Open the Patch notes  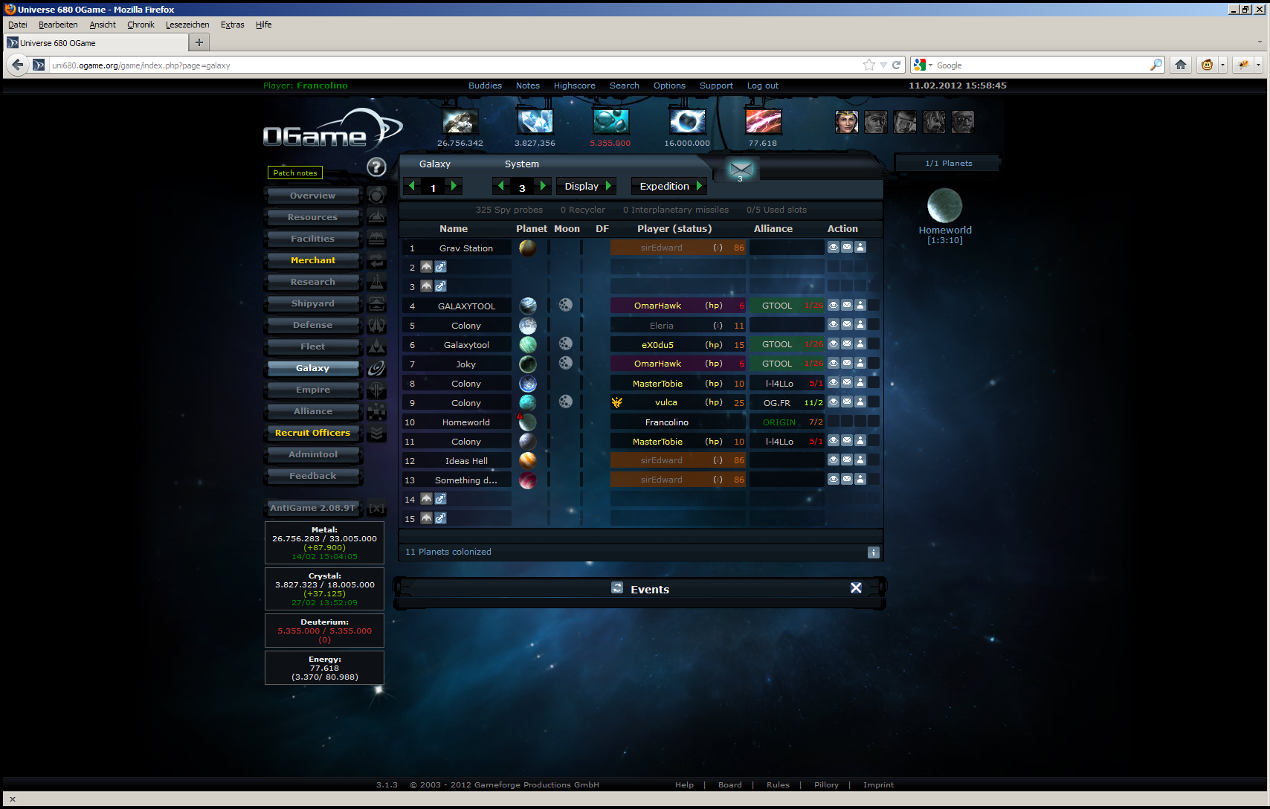[x=295, y=173]
